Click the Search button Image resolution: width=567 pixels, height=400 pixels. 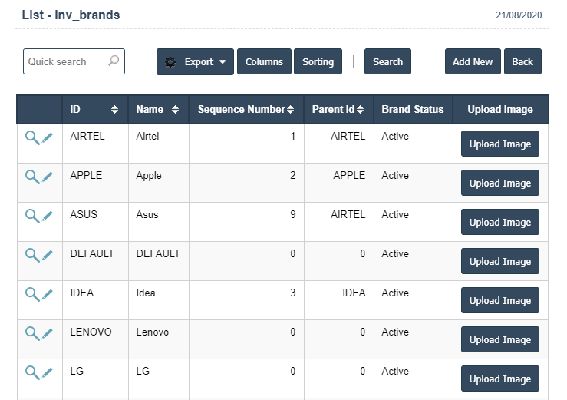387,62
